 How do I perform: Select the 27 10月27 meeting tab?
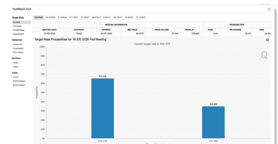click(x=141, y=17)
